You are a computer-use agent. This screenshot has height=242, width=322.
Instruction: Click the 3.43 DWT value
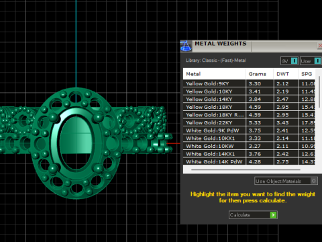pyautogui.click(x=282, y=122)
